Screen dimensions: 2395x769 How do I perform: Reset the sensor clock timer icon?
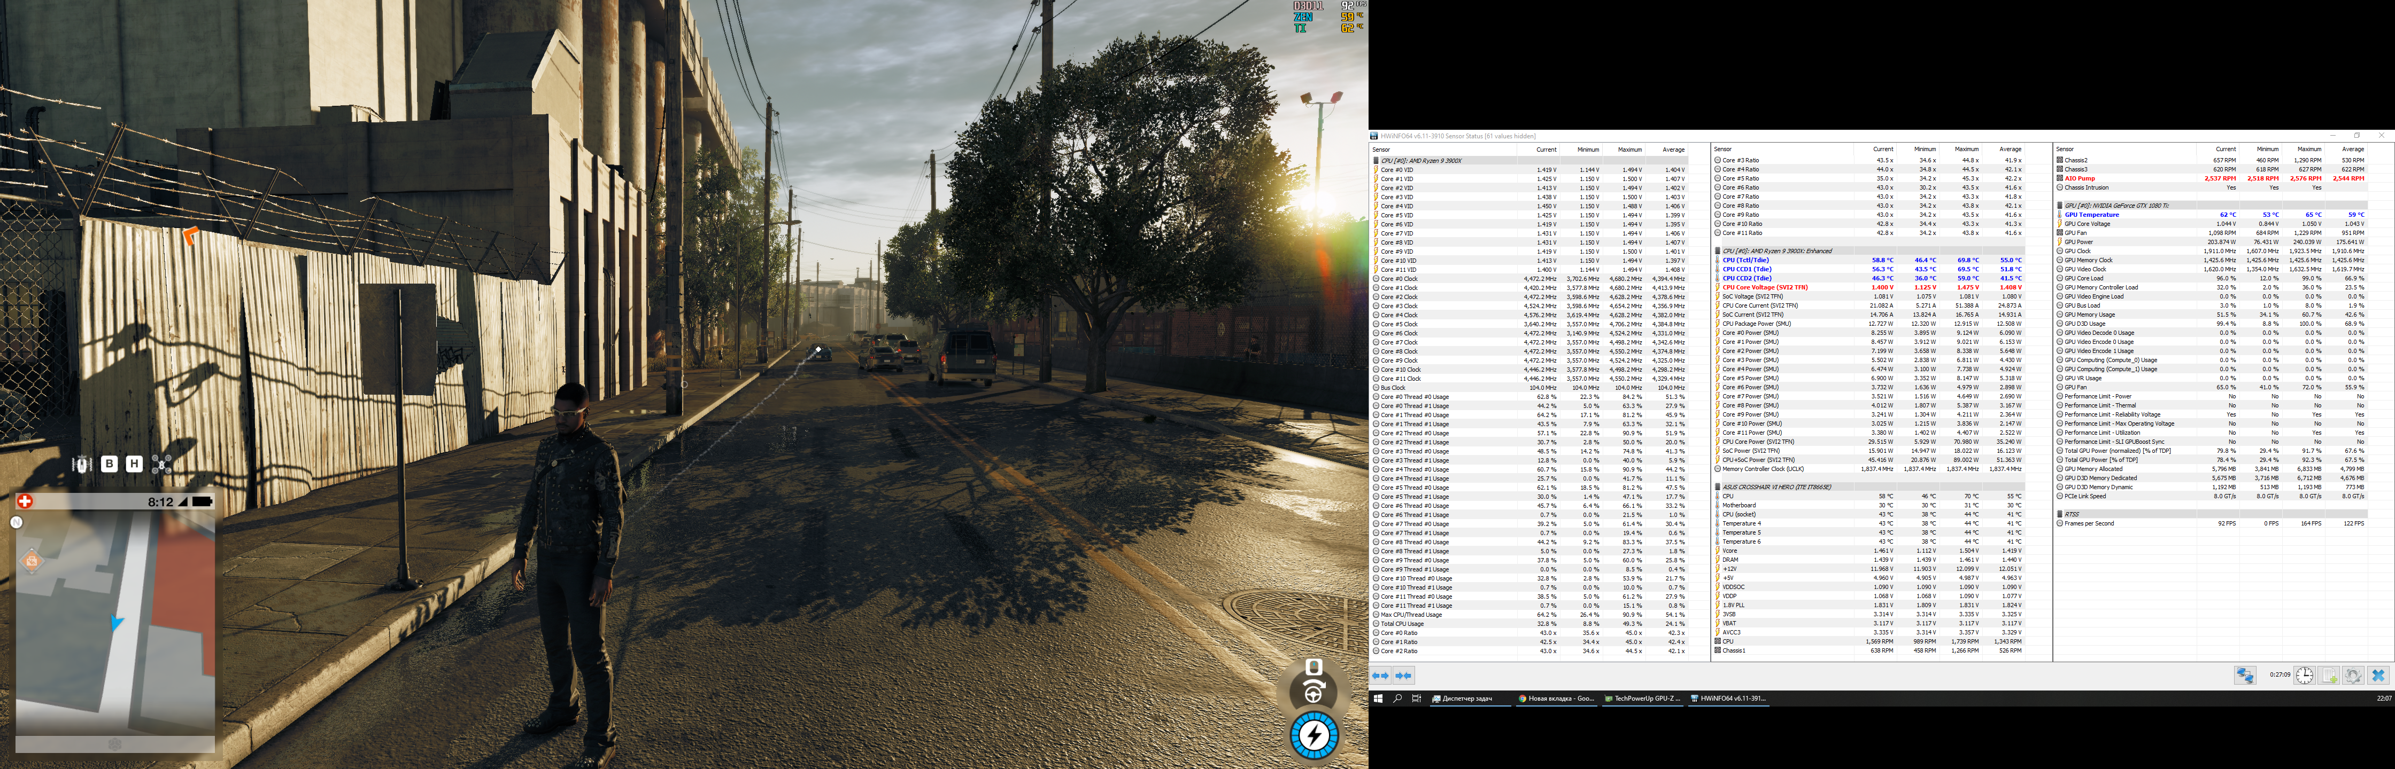[x=2304, y=675]
